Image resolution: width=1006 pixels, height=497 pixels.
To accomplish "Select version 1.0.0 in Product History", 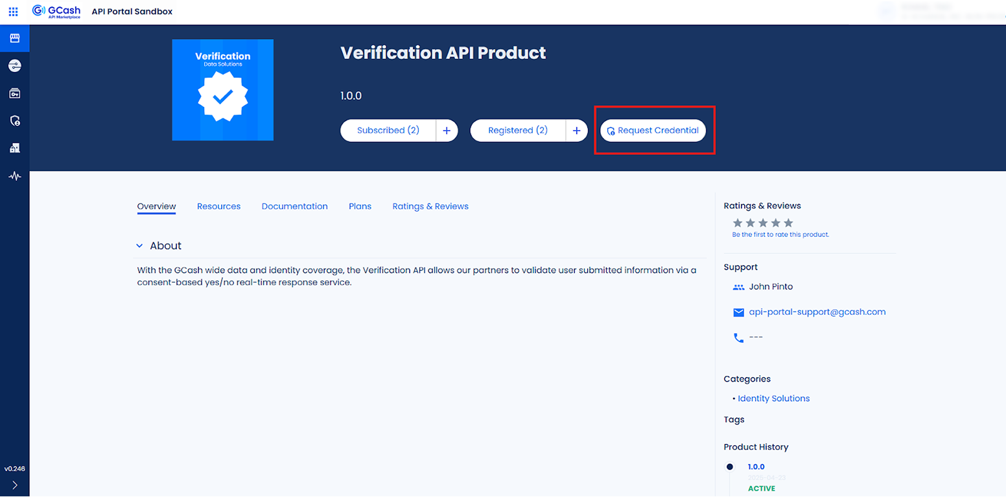I will (x=756, y=467).
